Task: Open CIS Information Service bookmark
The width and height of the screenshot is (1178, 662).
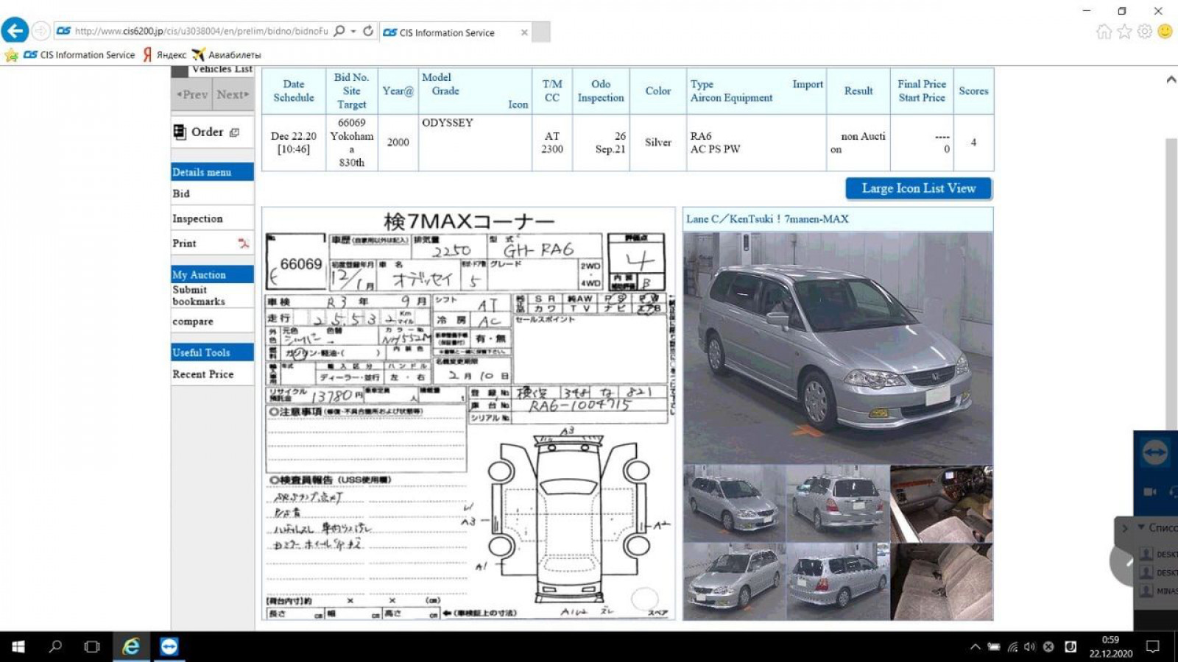Action: point(80,54)
